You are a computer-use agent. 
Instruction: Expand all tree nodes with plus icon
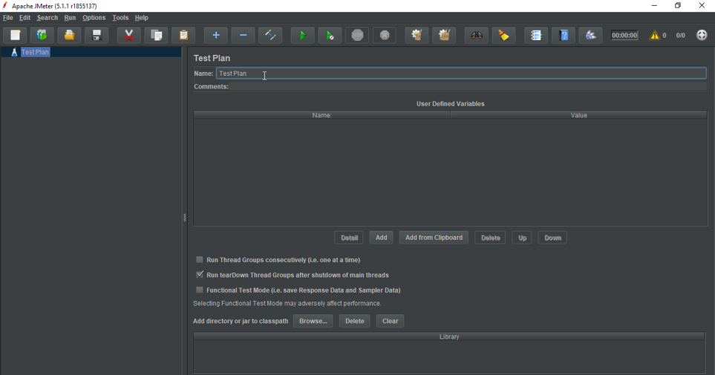216,35
